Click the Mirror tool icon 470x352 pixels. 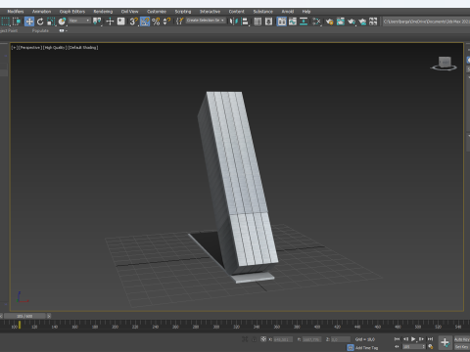coord(234,22)
